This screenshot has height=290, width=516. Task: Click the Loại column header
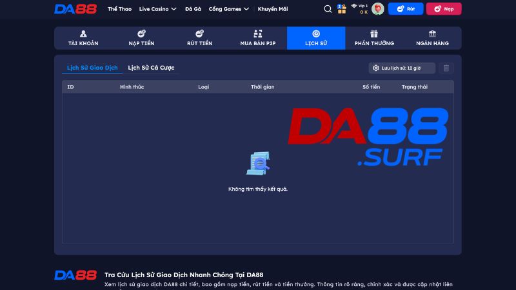pos(203,87)
